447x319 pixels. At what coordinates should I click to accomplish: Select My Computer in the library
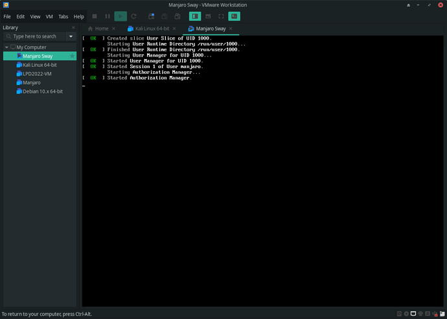point(31,47)
